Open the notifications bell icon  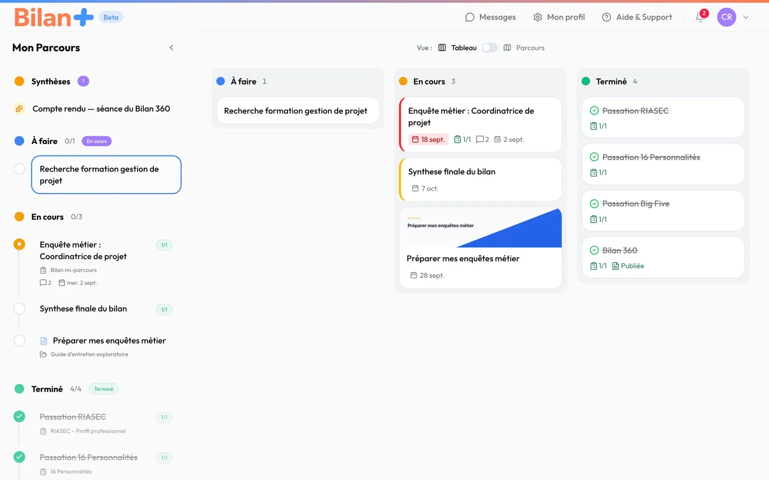click(700, 17)
